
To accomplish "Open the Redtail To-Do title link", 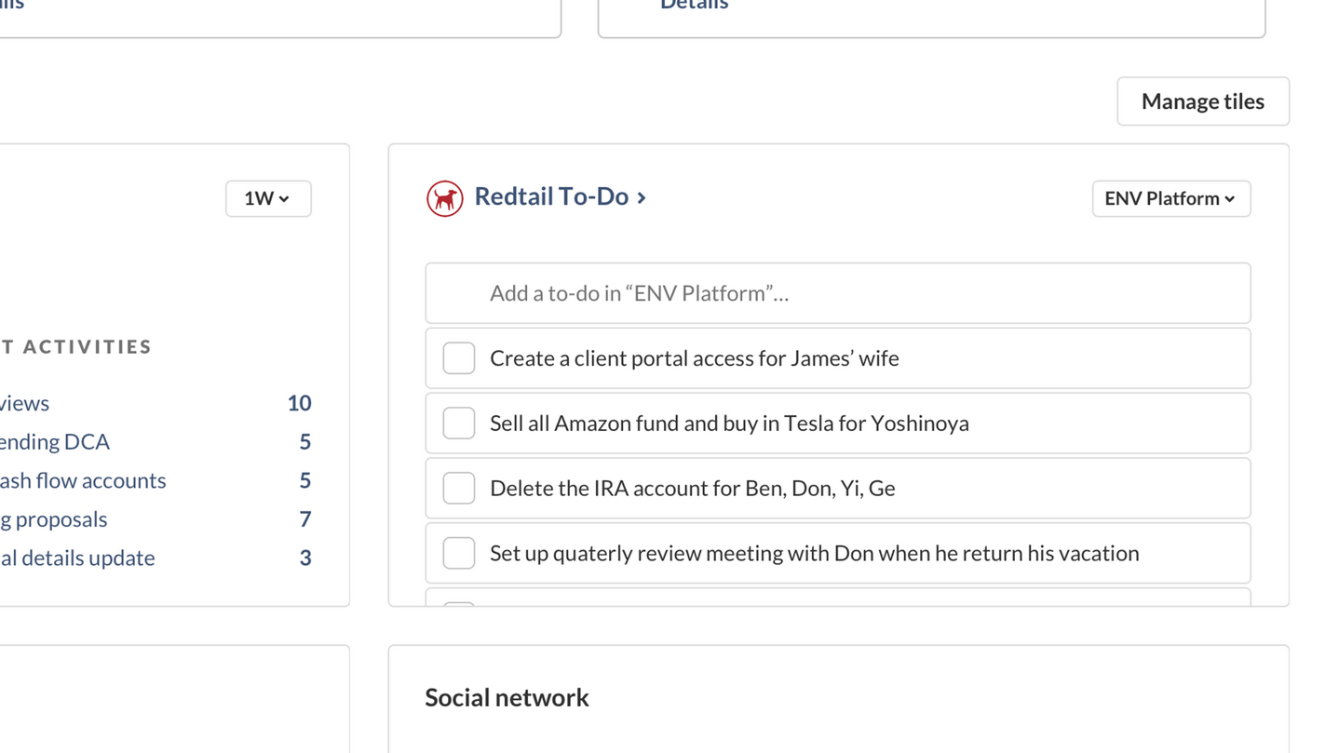I will click(x=551, y=196).
